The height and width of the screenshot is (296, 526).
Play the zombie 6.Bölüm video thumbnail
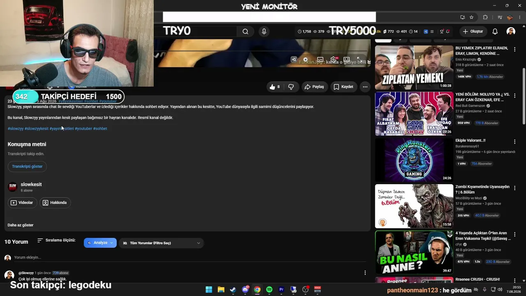pyautogui.click(x=414, y=206)
